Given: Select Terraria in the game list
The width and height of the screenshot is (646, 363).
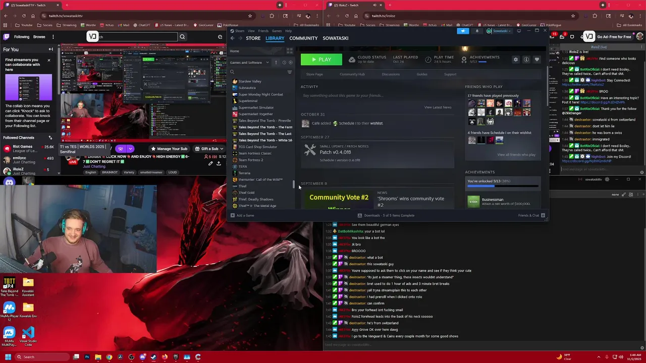Looking at the screenshot, I should (x=244, y=173).
